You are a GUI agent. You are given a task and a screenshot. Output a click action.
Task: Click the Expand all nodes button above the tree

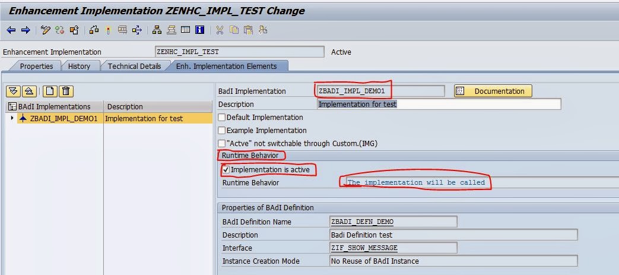tap(13, 91)
